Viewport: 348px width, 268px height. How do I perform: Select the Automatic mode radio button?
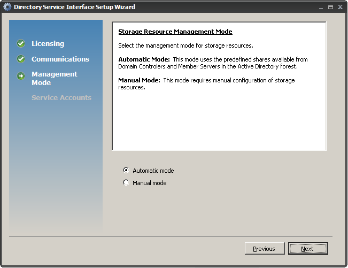[126, 170]
